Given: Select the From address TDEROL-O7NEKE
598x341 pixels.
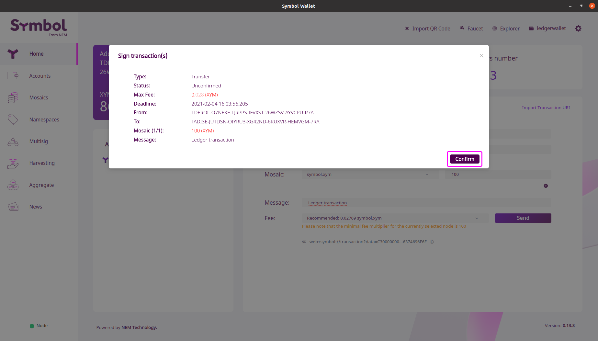Looking at the screenshot, I should (x=253, y=112).
